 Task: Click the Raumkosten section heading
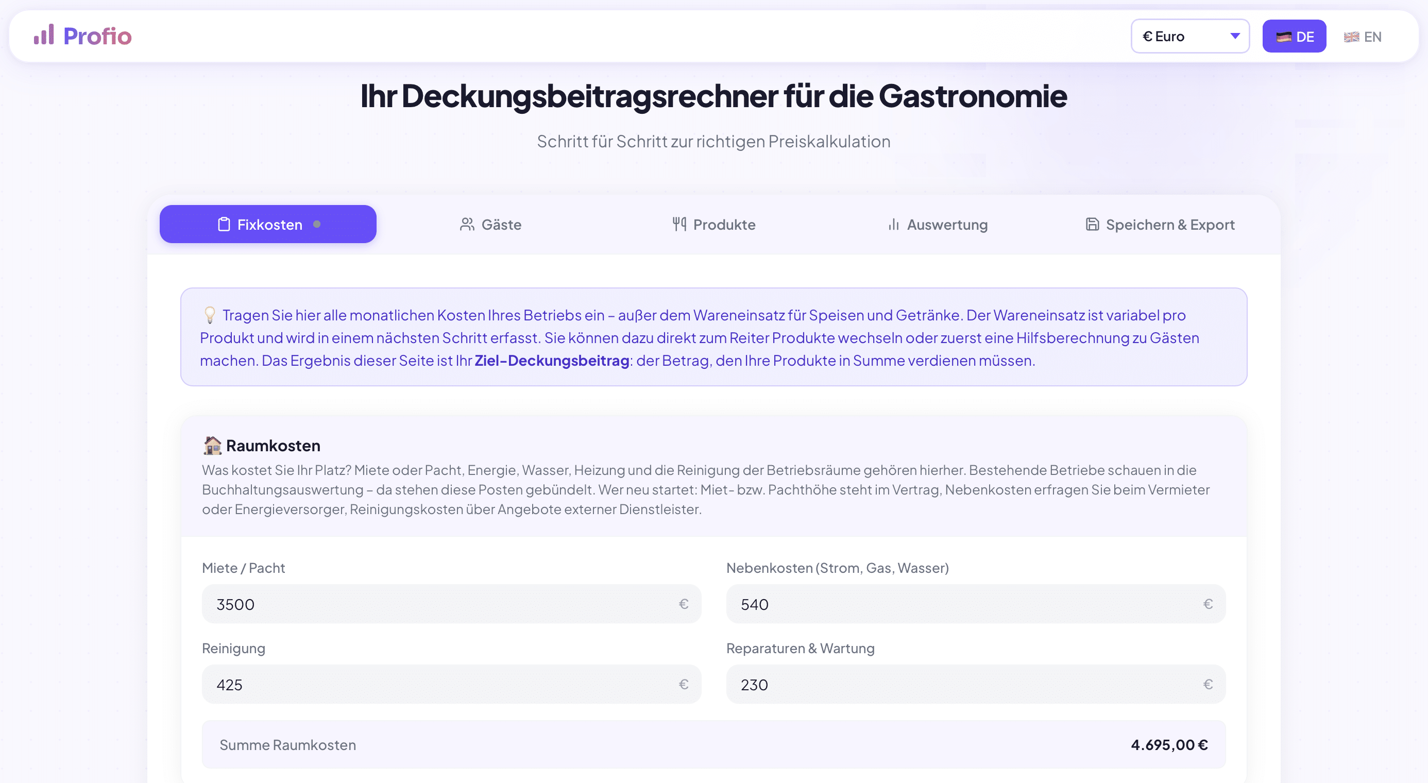273,446
